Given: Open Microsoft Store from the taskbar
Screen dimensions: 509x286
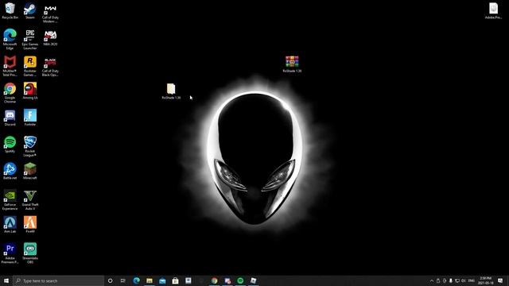Looking at the screenshot, I should (175, 280).
